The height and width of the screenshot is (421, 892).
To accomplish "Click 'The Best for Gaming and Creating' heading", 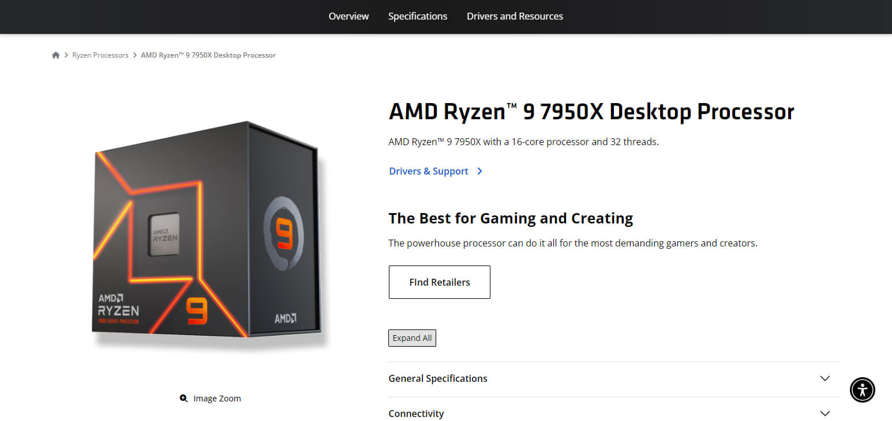I will 511,218.
